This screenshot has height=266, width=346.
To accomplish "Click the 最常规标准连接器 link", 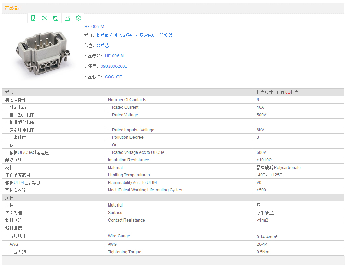I will 156,35.
